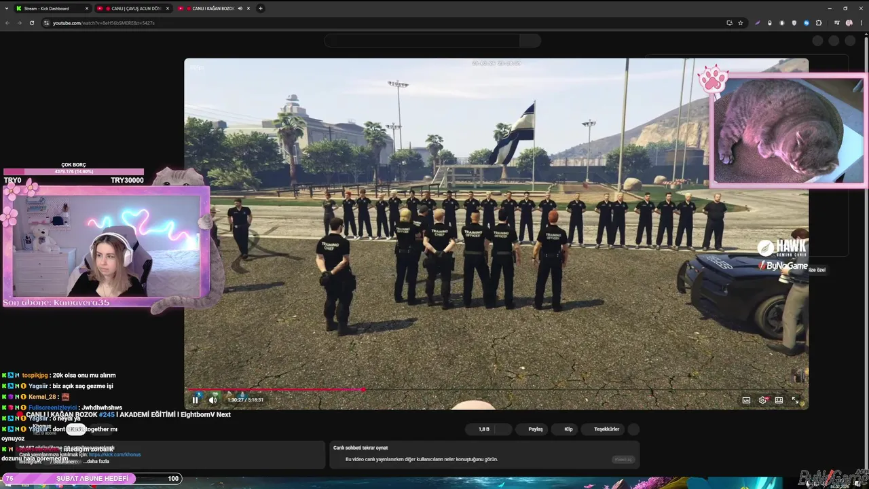Open the shield extension icon

[794, 22]
